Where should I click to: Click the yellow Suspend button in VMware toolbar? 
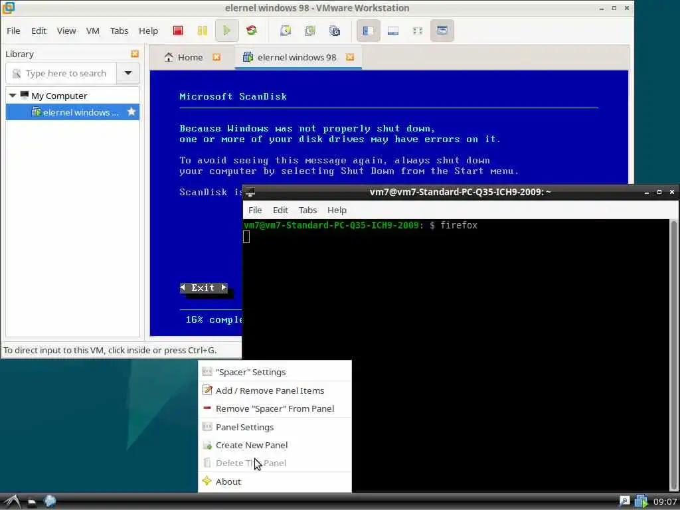tap(202, 31)
